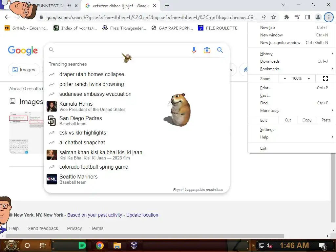Click the muted volume icon in the system tray
The width and height of the screenshot is (336, 252).
(x=269, y=245)
